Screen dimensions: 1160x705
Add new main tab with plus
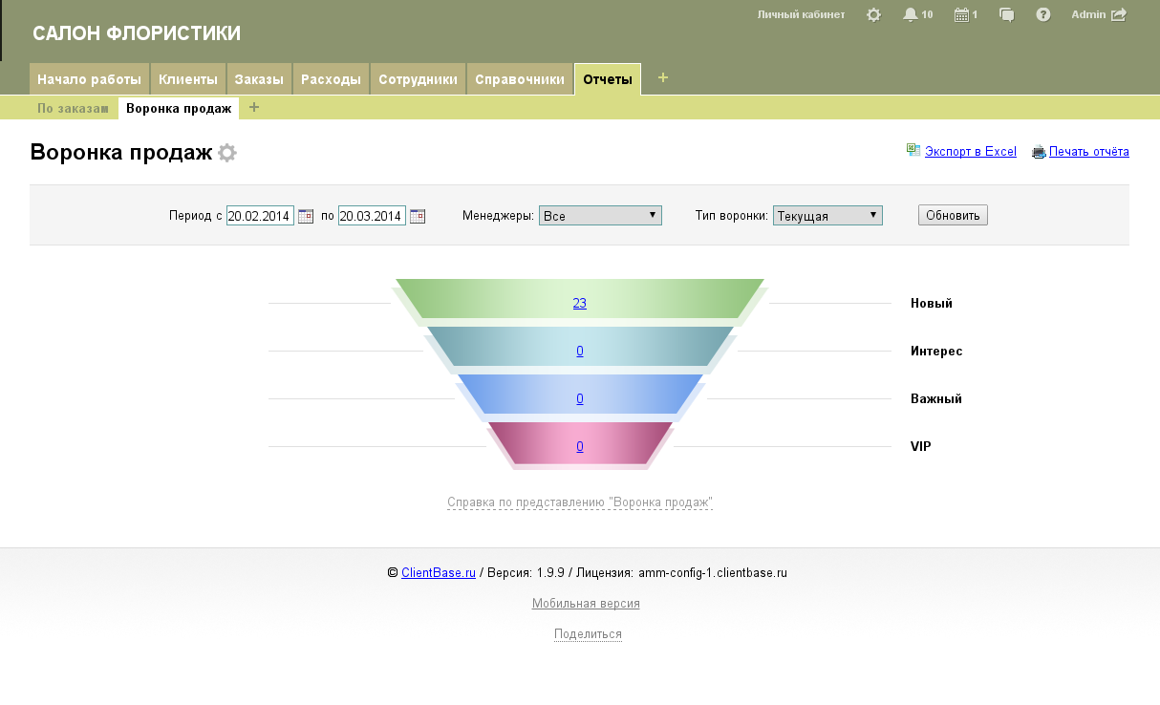coord(663,78)
